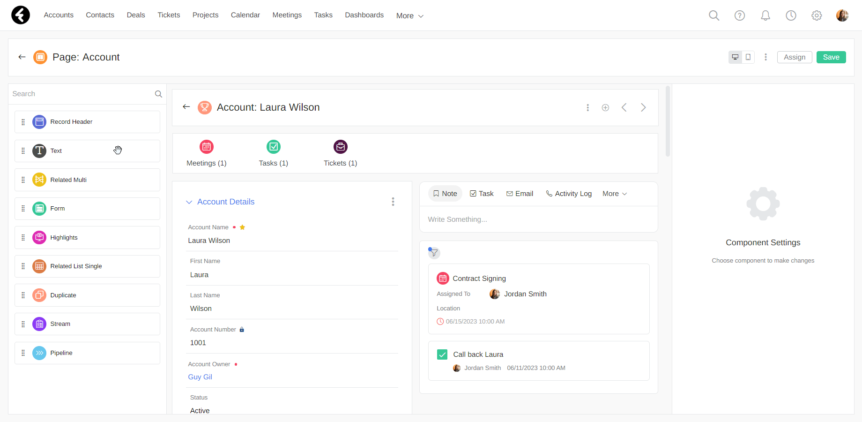Open the Projects menu
Image resolution: width=862 pixels, height=422 pixels.
coord(206,15)
